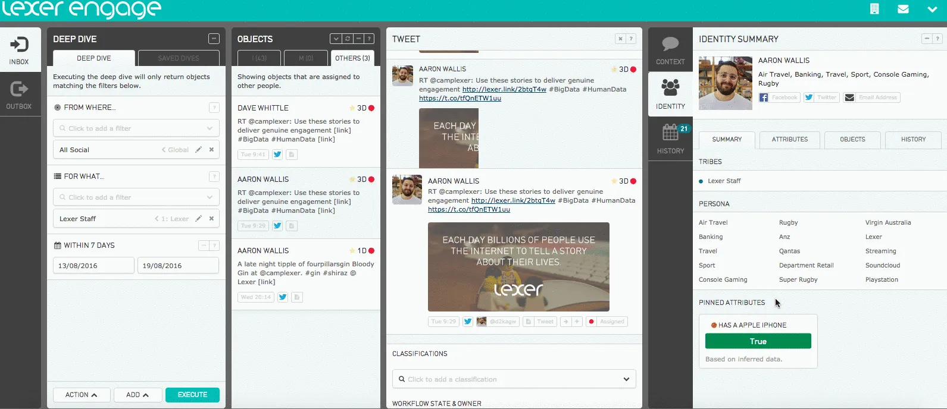Toggle the Assigned red status button

pos(607,322)
